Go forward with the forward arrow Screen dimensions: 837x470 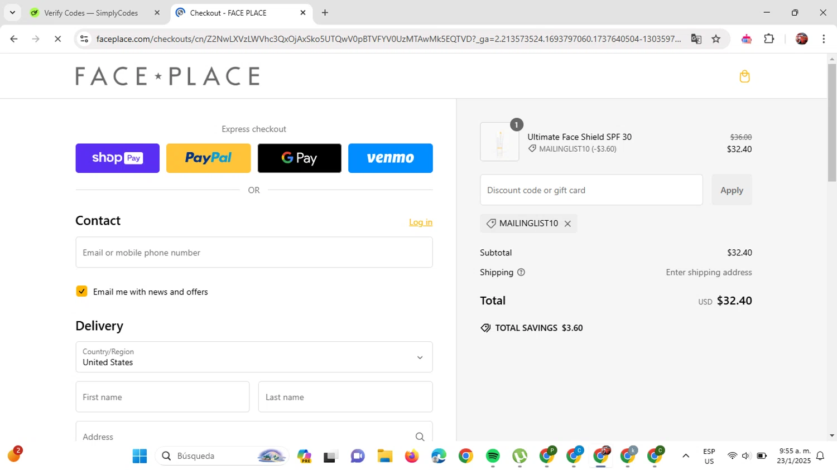point(36,39)
